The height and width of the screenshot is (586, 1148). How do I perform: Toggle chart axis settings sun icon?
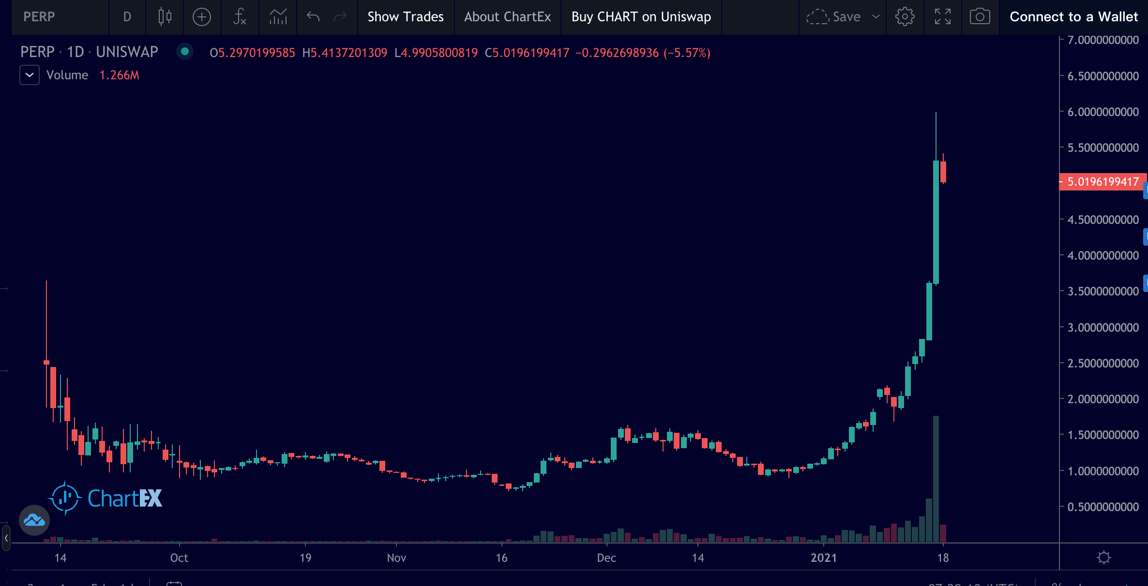[1103, 557]
